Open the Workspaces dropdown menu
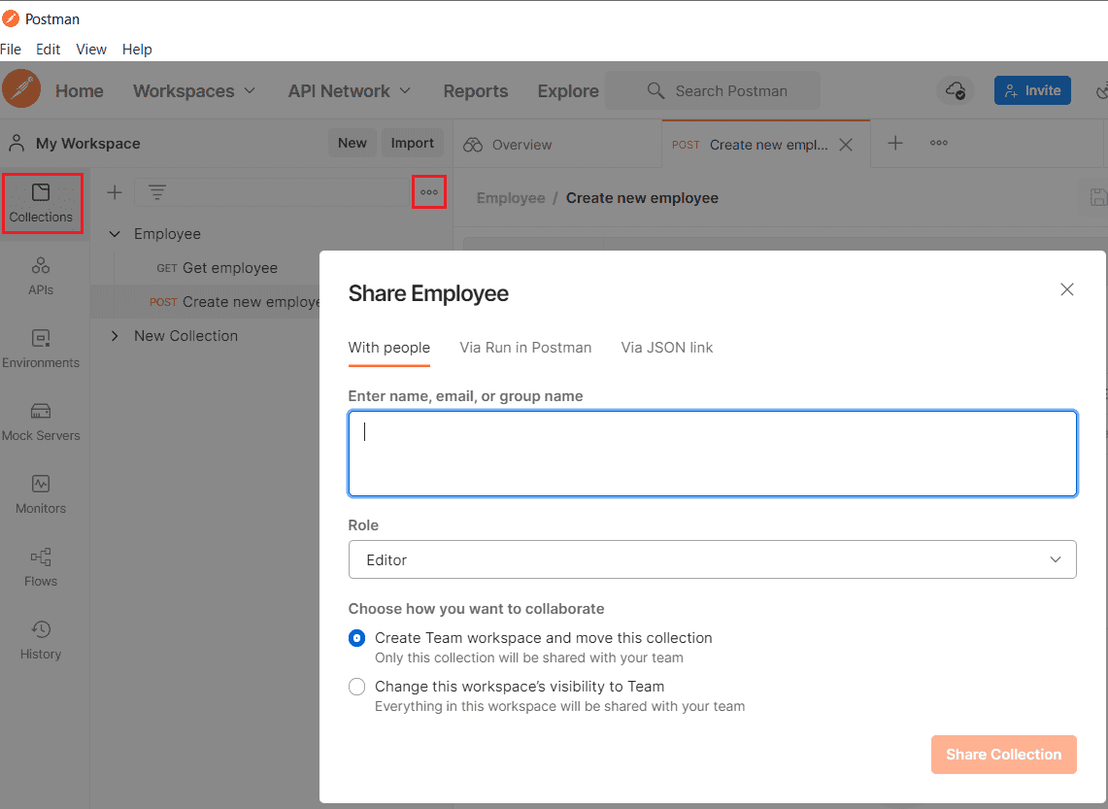Image resolution: width=1108 pixels, height=809 pixels. coord(194,91)
